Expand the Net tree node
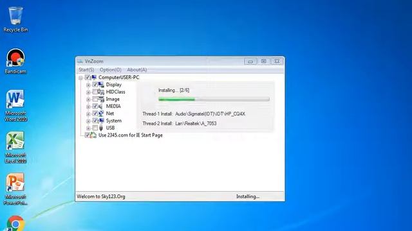The width and height of the screenshot is (412, 231). [x=88, y=114]
